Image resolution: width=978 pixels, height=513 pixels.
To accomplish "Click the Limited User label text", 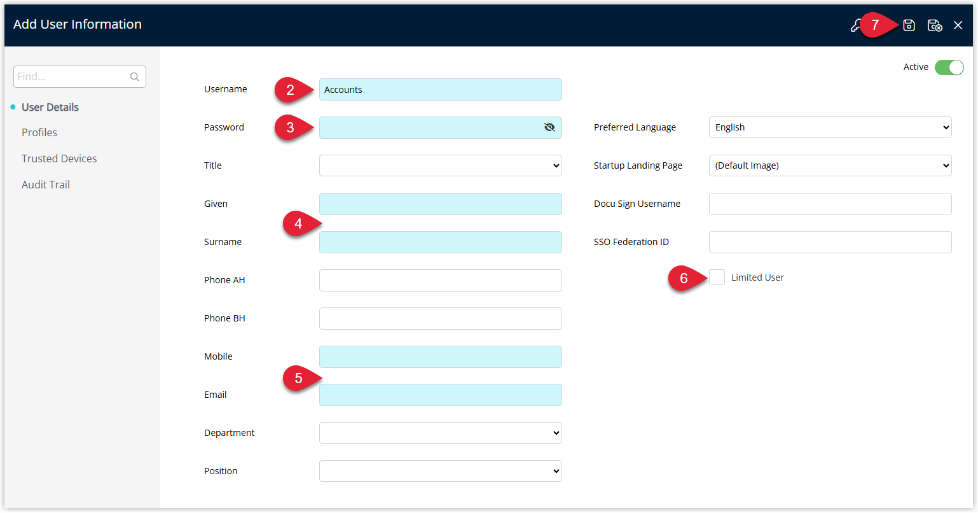I will (757, 278).
